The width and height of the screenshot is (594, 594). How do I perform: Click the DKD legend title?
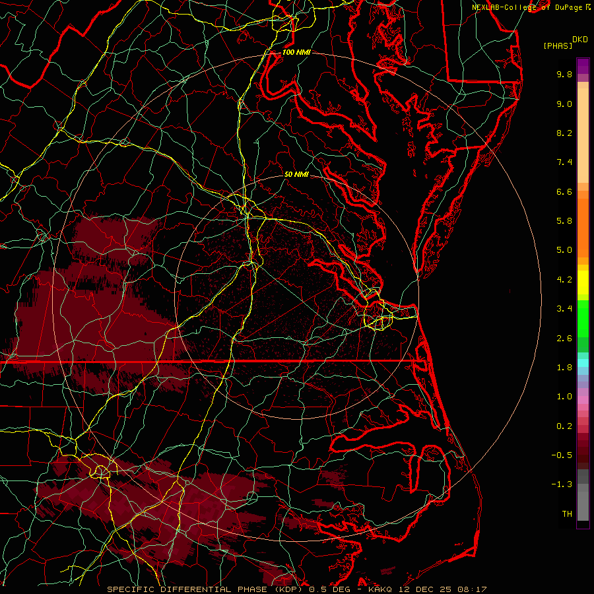pyautogui.click(x=580, y=40)
